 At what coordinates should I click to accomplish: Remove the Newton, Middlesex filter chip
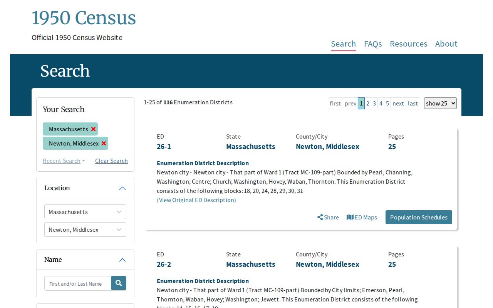[x=104, y=143]
